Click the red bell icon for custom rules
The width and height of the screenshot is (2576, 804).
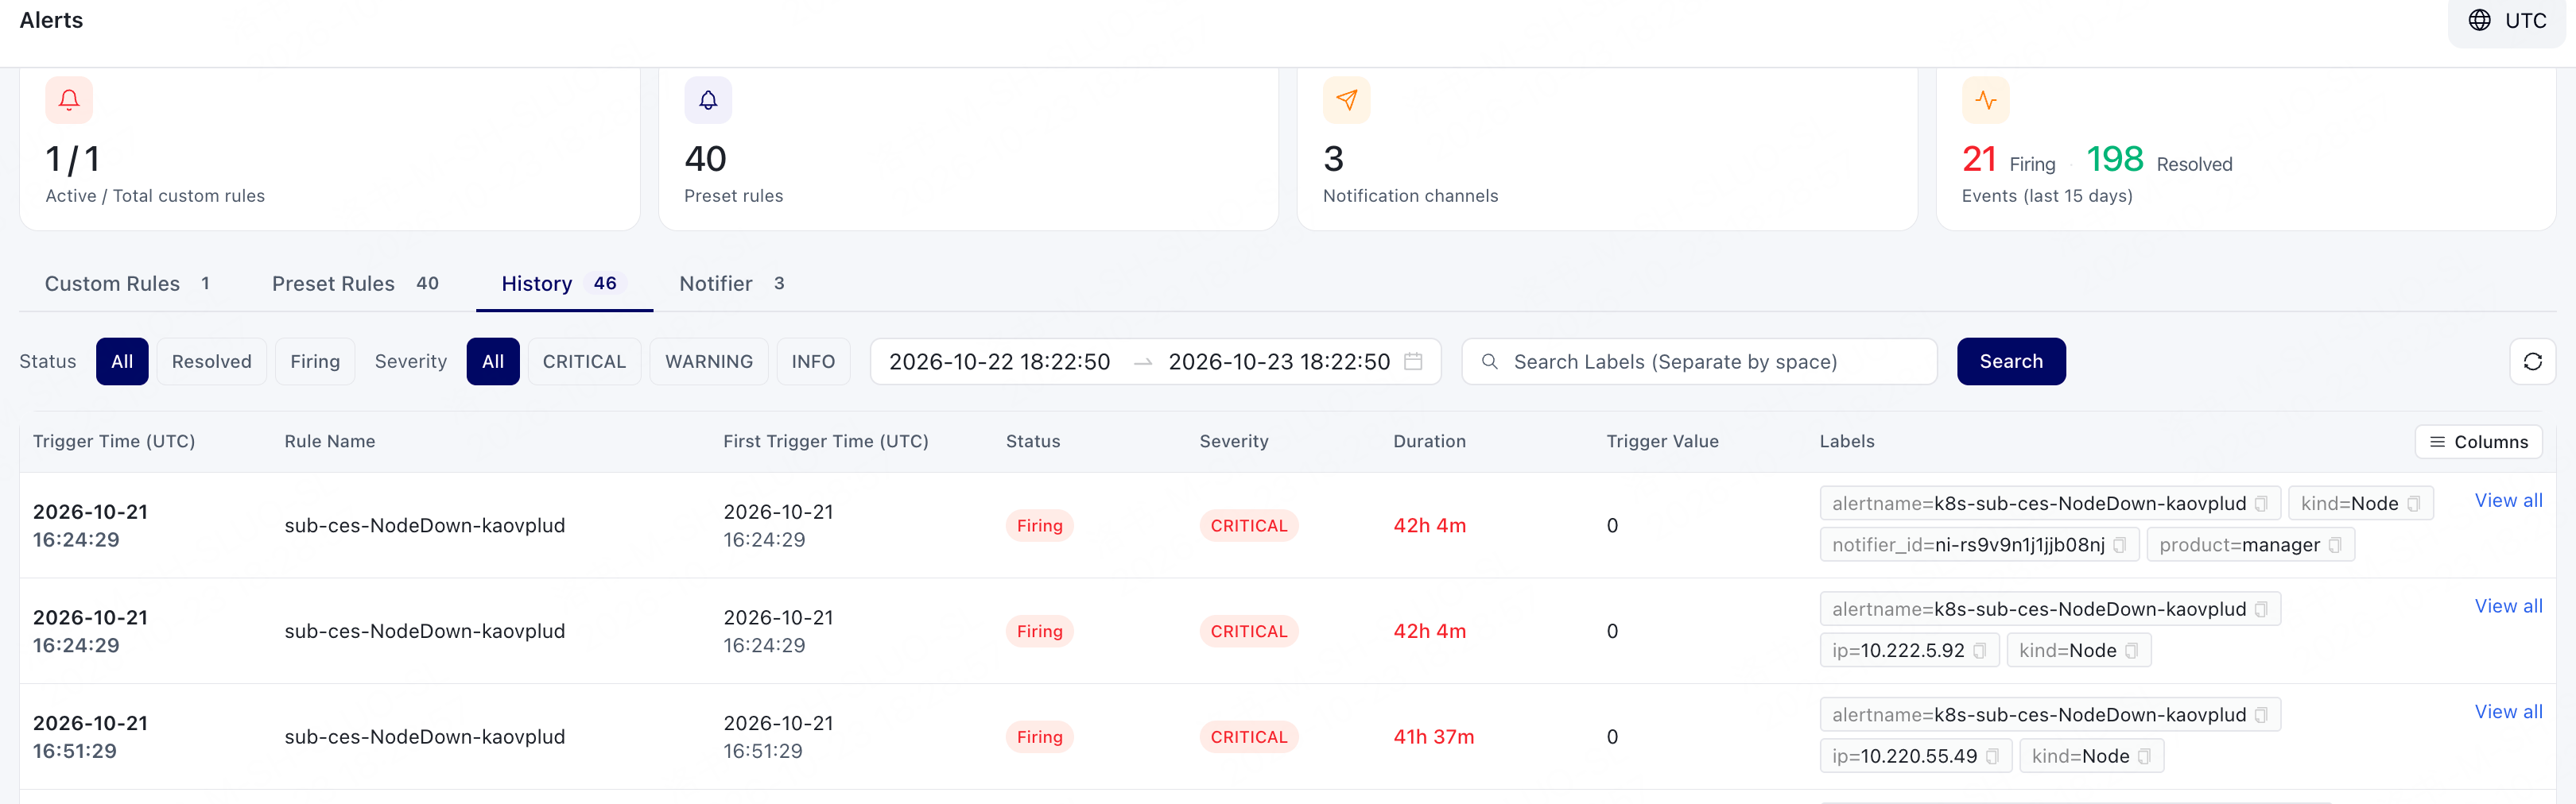tap(69, 100)
